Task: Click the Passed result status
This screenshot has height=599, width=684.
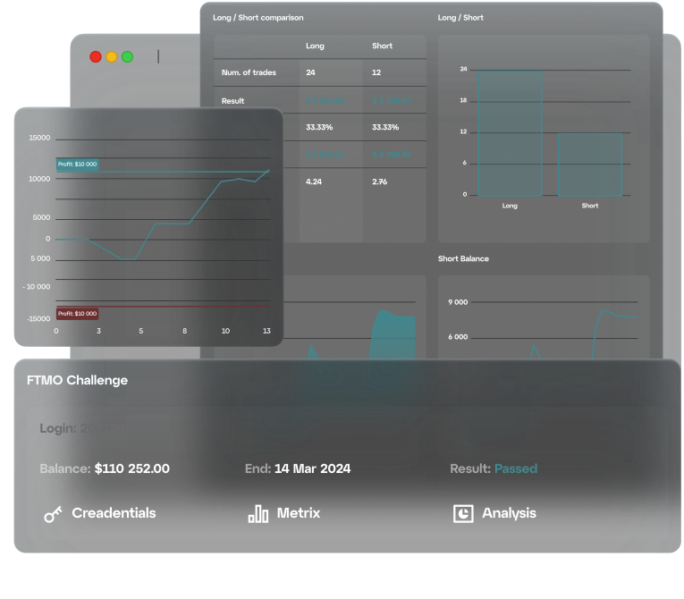Action: coord(515,468)
